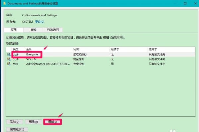Click the 删除(R) button
199x132 pixels.
(x=33, y=122)
